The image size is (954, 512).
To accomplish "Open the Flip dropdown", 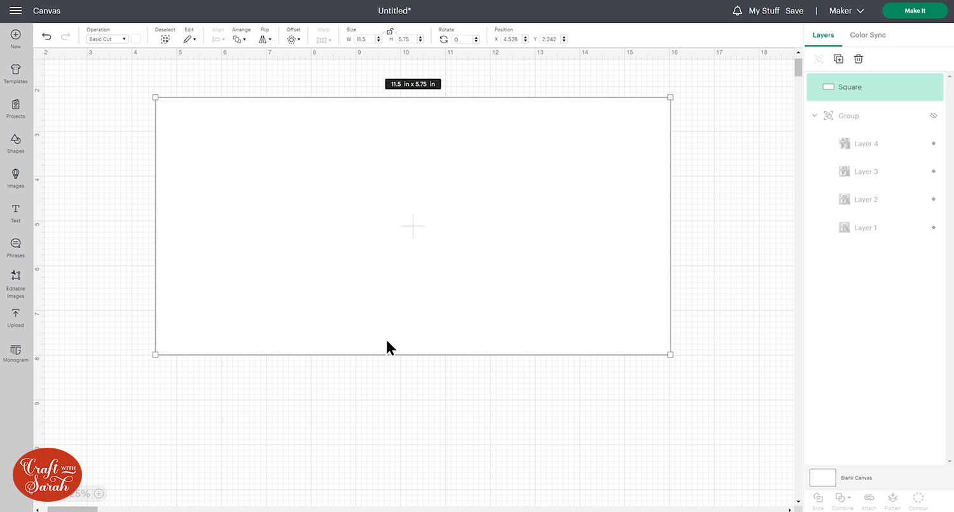I will tap(265, 39).
